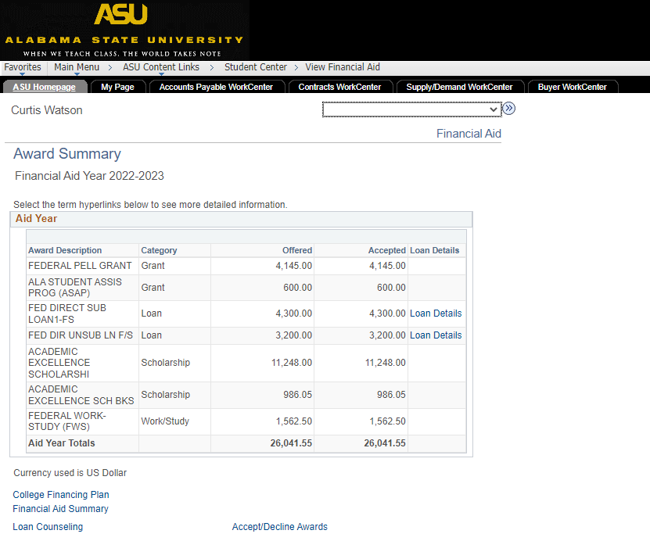Image resolution: width=650 pixels, height=541 pixels.
Task: Expand the Main Menu dropdown
Action: (x=77, y=67)
